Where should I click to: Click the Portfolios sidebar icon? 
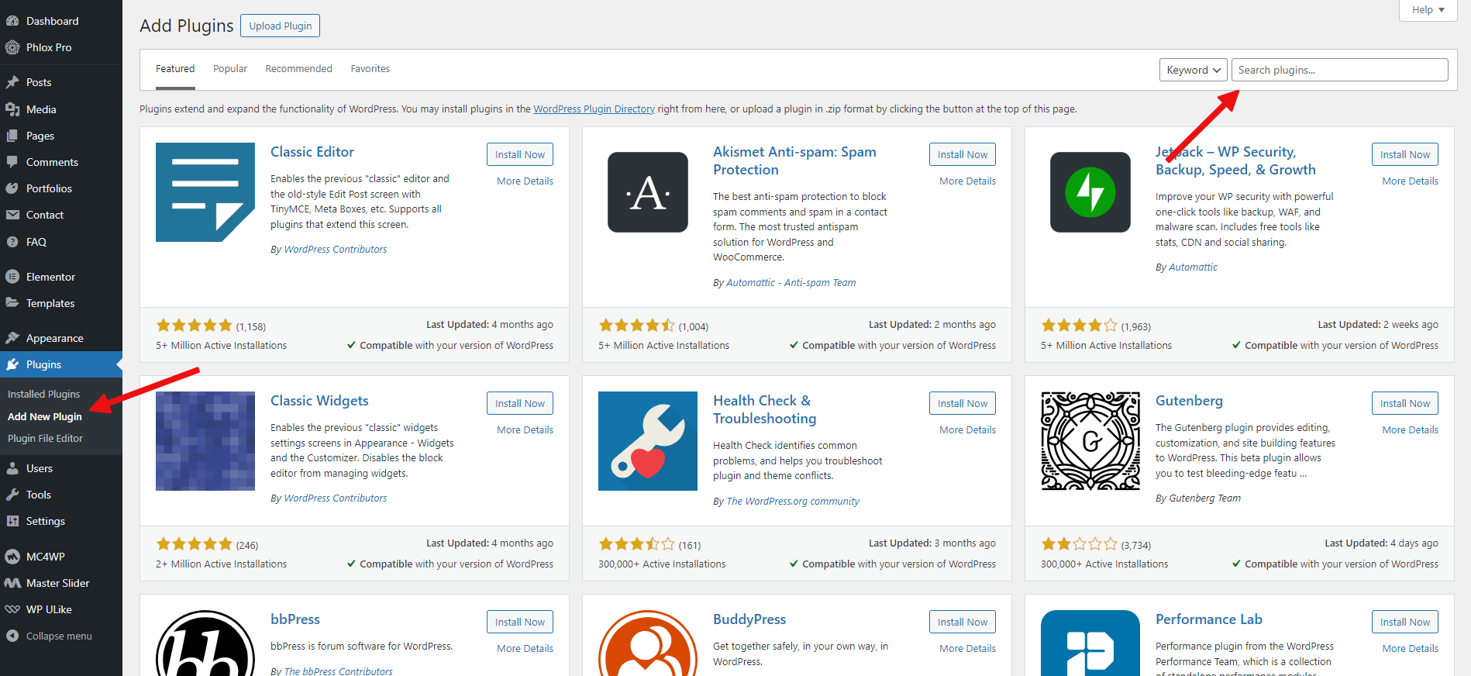[x=12, y=188]
